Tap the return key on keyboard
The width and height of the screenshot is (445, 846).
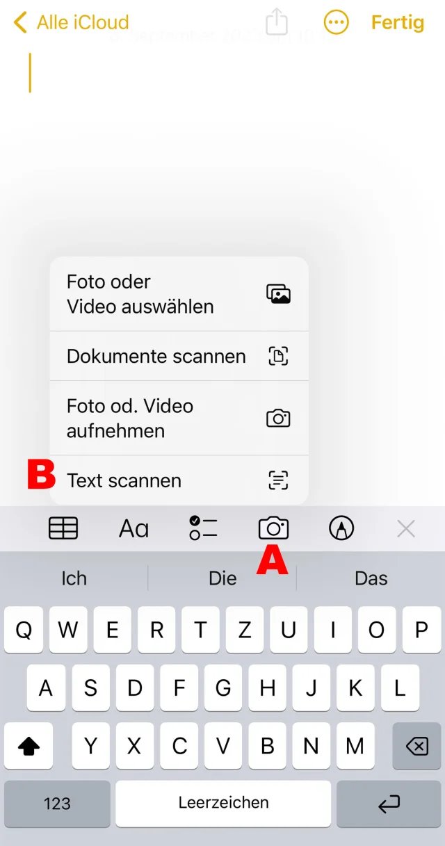(389, 804)
